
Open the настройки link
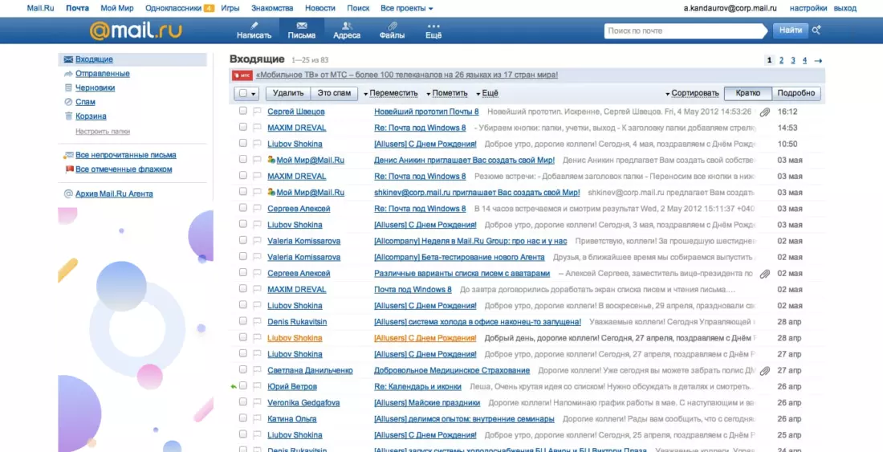point(808,9)
